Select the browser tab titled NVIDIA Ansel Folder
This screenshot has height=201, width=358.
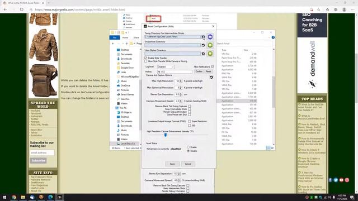pos(24,3)
